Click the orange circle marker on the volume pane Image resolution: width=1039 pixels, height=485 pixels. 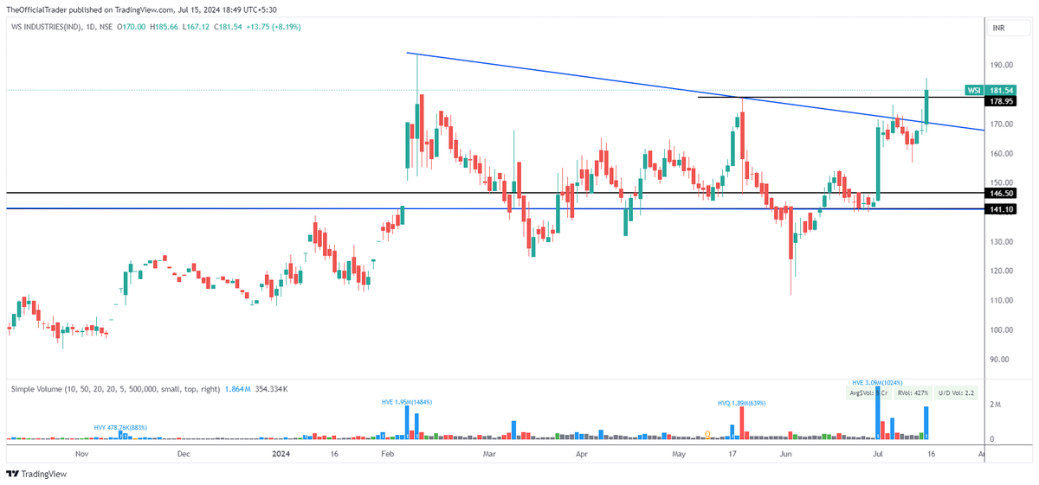[x=708, y=434]
